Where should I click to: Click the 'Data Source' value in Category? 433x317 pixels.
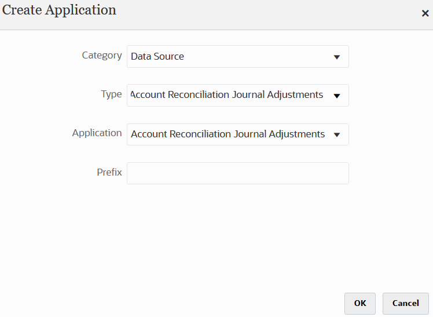coord(157,57)
